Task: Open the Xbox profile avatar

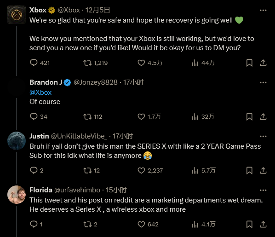Action: click(x=17, y=15)
